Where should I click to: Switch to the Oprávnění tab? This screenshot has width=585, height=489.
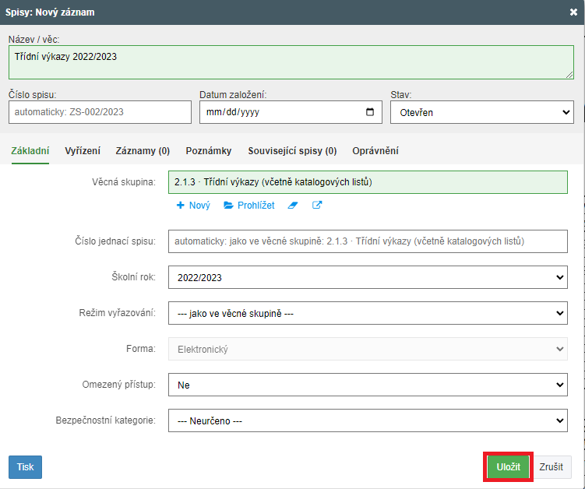(x=375, y=151)
